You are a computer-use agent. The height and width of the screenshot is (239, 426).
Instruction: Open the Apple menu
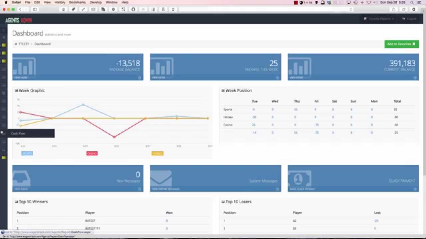tap(6, 2)
